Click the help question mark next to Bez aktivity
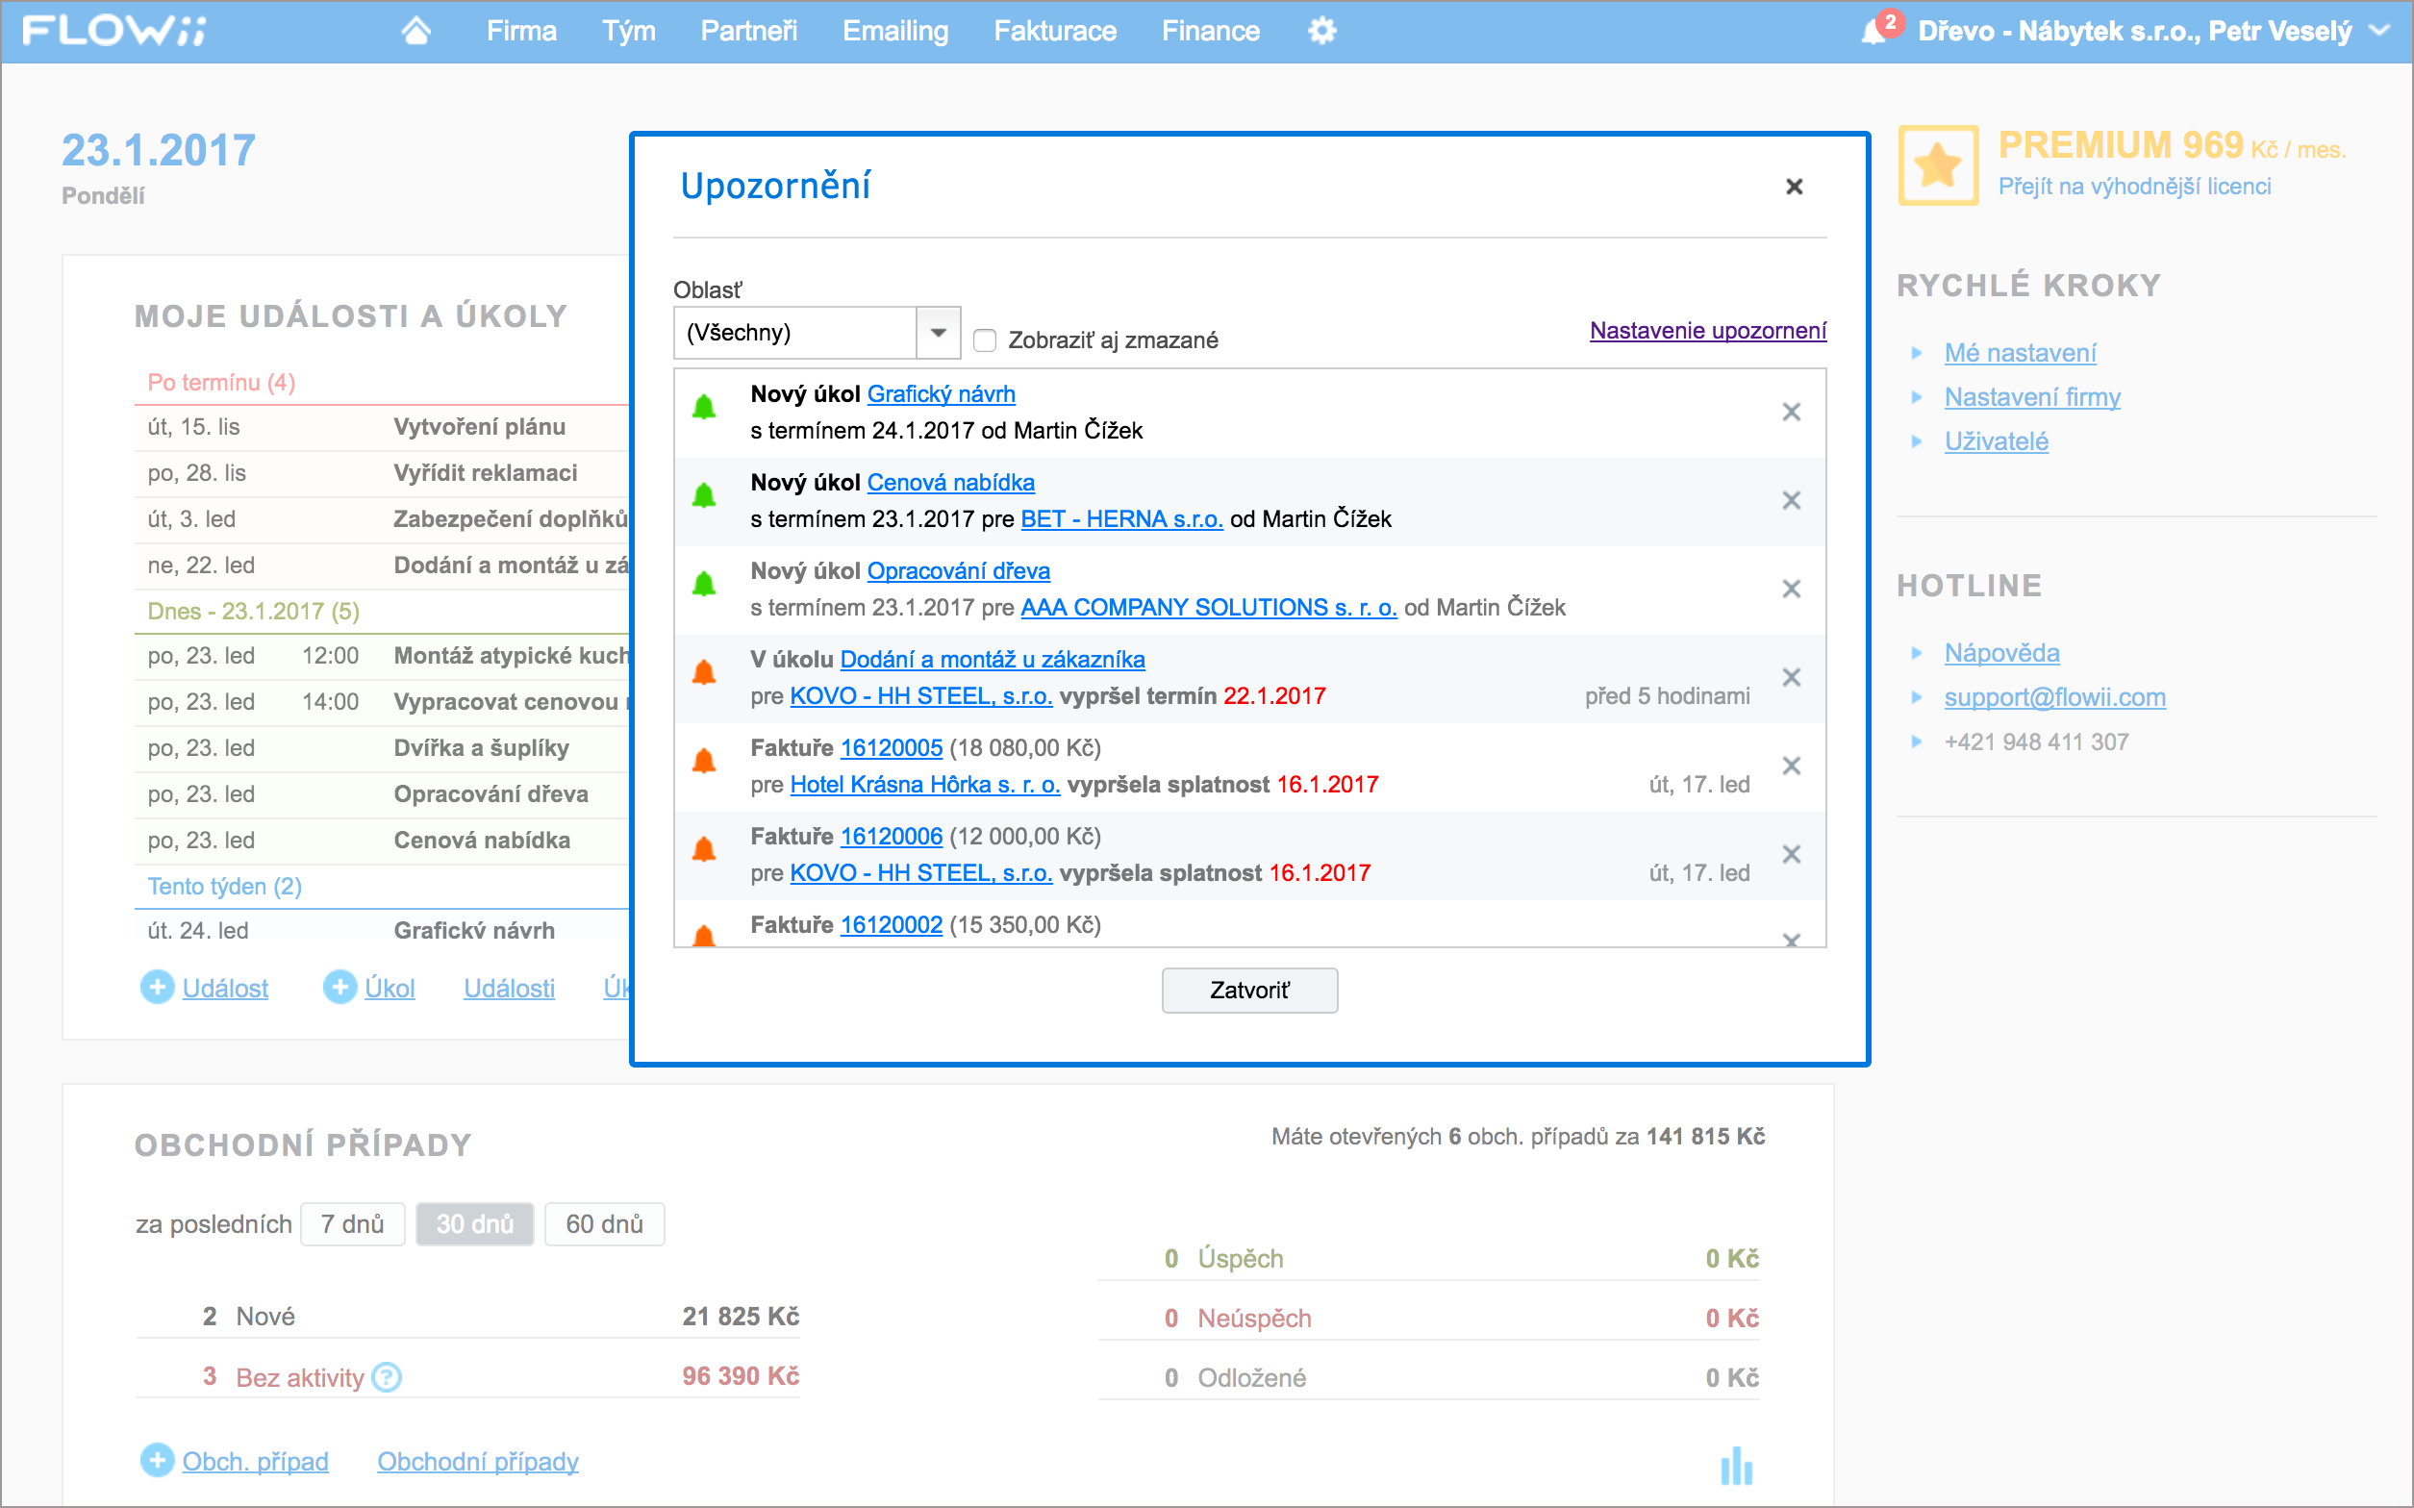 click(x=386, y=1377)
